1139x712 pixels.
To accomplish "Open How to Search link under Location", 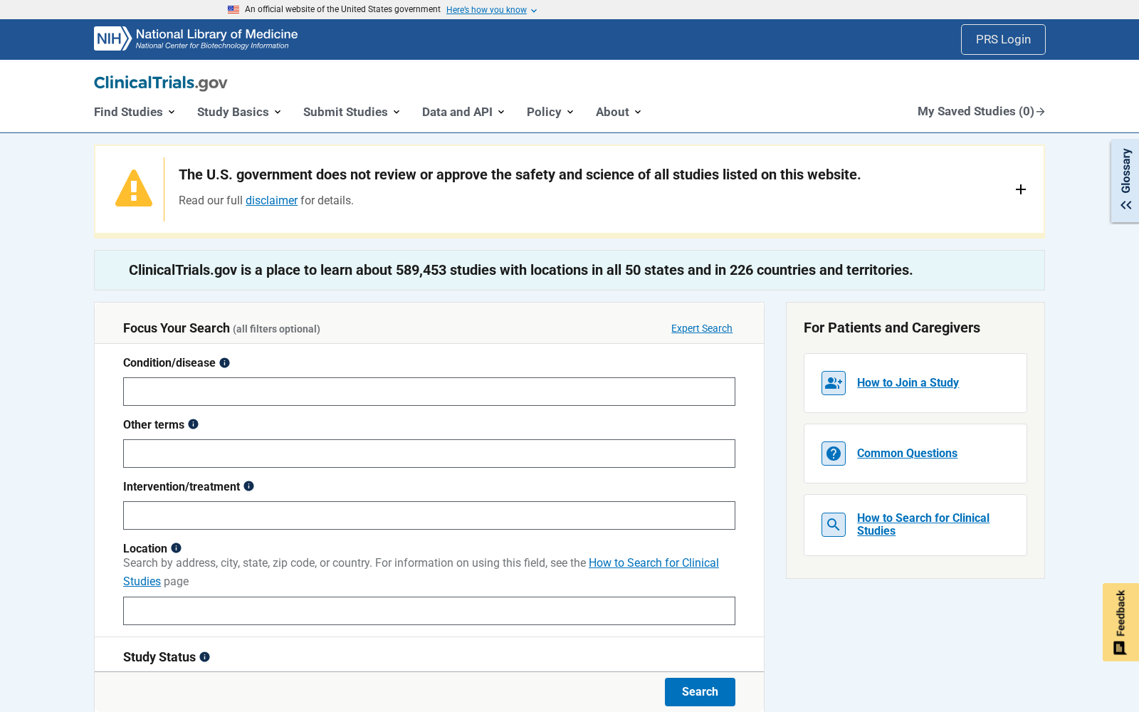I will (654, 563).
